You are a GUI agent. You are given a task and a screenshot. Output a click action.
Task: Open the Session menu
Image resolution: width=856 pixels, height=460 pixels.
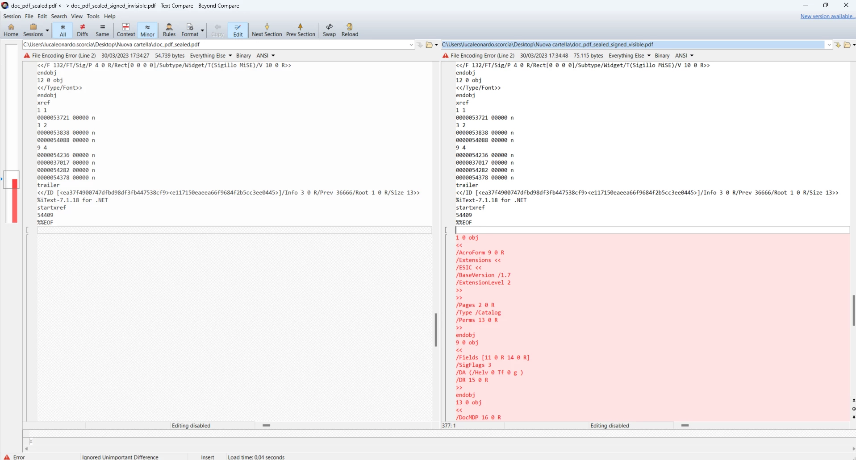(12, 17)
